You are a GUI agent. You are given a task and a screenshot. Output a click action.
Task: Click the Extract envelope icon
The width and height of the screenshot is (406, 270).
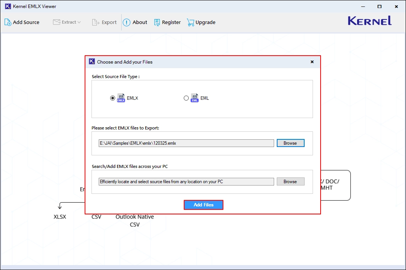point(56,22)
